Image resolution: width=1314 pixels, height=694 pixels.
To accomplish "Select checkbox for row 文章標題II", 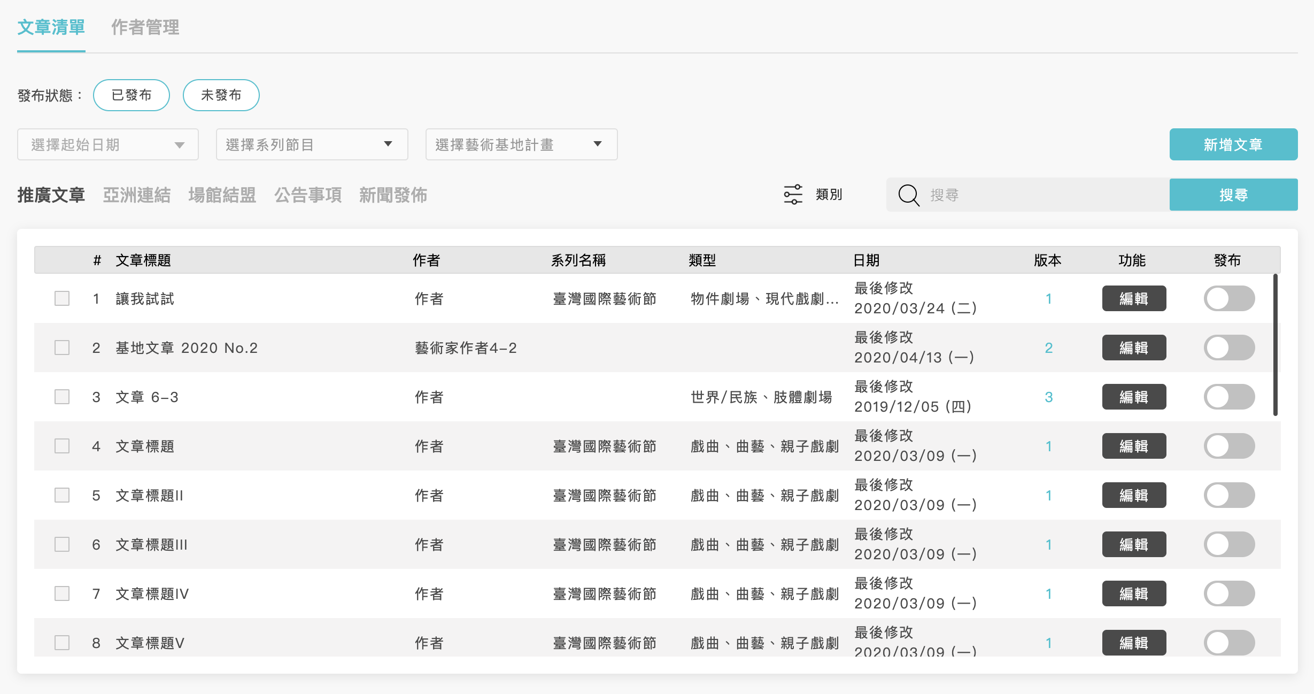I will pyautogui.click(x=62, y=495).
